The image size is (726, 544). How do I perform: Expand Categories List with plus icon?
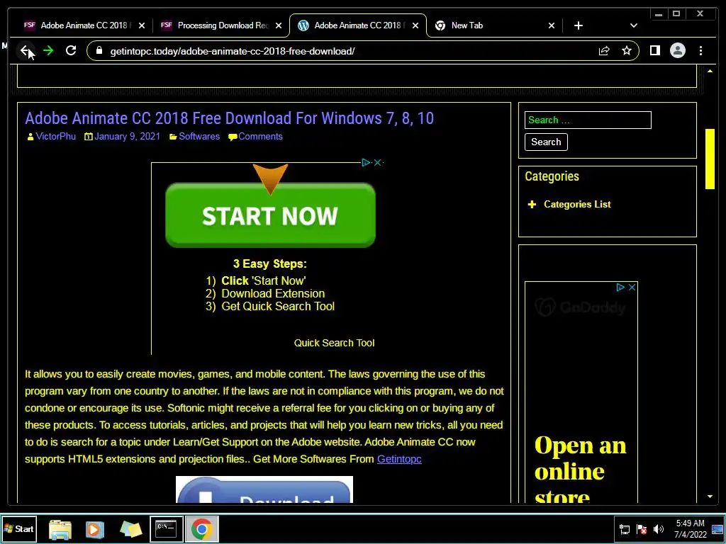pyautogui.click(x=532, y=205)
